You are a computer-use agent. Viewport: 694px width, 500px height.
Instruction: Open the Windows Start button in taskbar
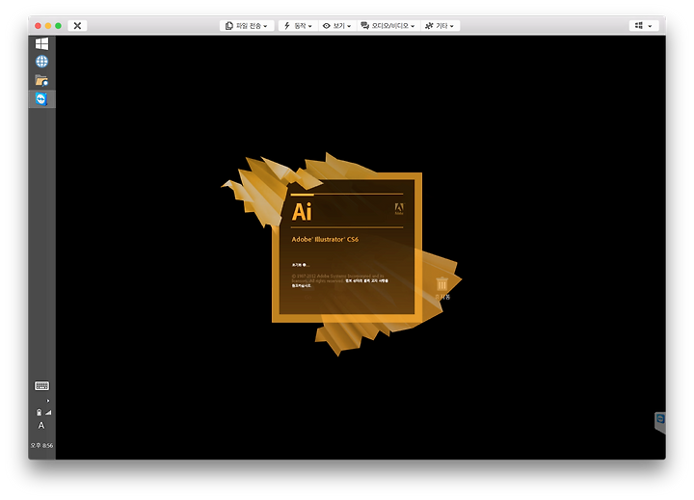[41, 43]
